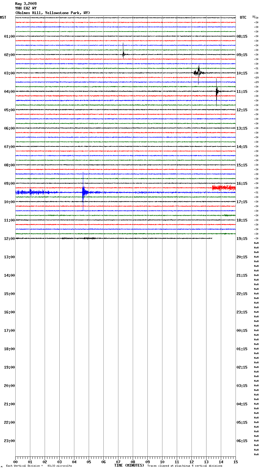This screenshot has width=260, height=470.
Task: Click the bottom axis label for minute 00
Action: (15, 462)
